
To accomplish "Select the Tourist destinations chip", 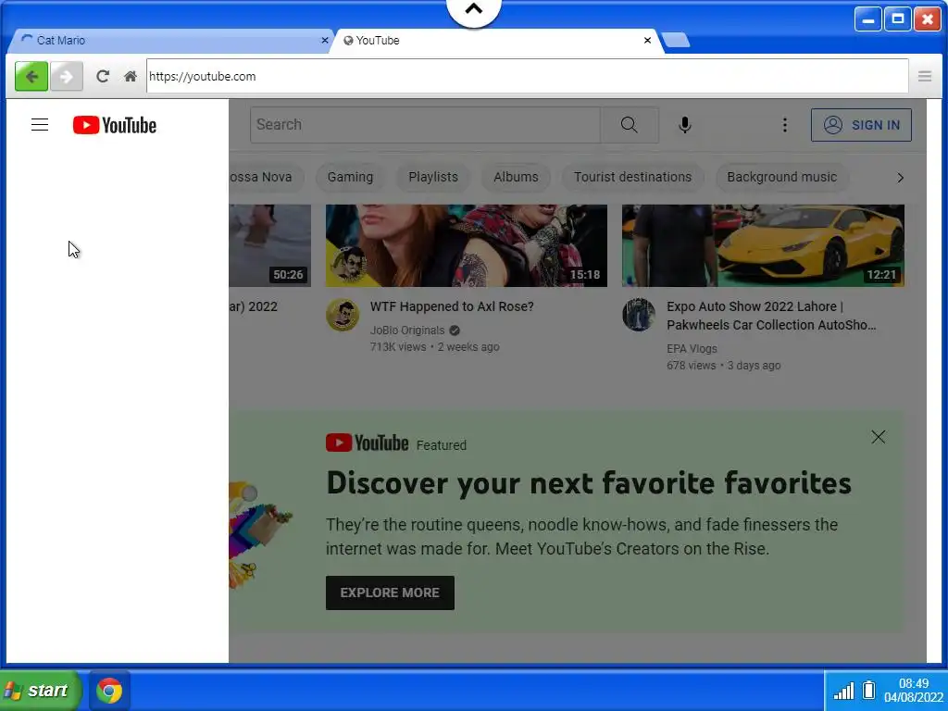I will tap(633, 177).
